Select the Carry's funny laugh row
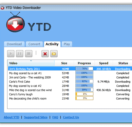This screenshot has width=132, height=127. (70, 94)
